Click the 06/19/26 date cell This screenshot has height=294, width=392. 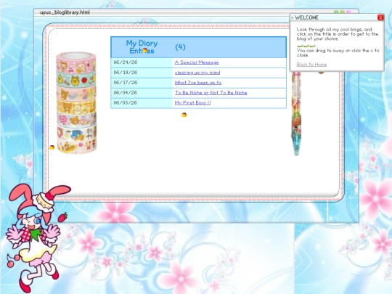pos(142,73)
